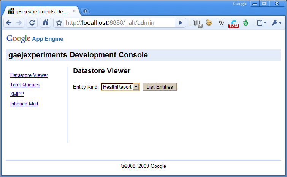Viewport: 287px width, 177px height.
Task: Click the tab favicon icon
Action: [11, 11]
